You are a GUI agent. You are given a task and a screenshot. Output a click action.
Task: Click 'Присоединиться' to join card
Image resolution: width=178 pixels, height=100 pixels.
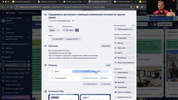[x=124, y=29]
